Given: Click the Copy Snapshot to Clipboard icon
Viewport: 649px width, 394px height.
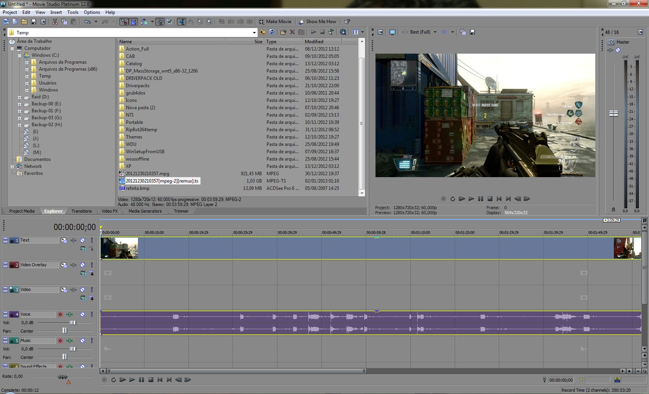Looking at the screenshot, I should 463,32.
